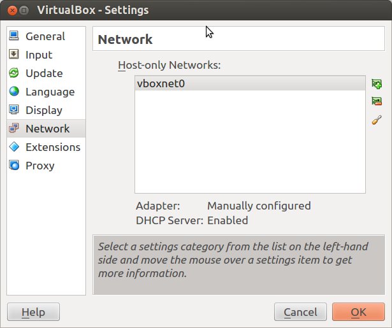Click empty area of Host-only Networks list
The image size is (392, 328).
[250, 141]
